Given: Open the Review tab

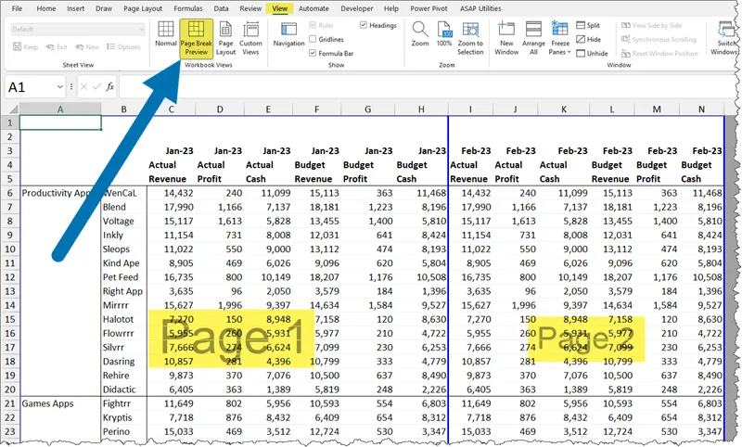Looking at the screenshot, I should (x=250, y=8).
